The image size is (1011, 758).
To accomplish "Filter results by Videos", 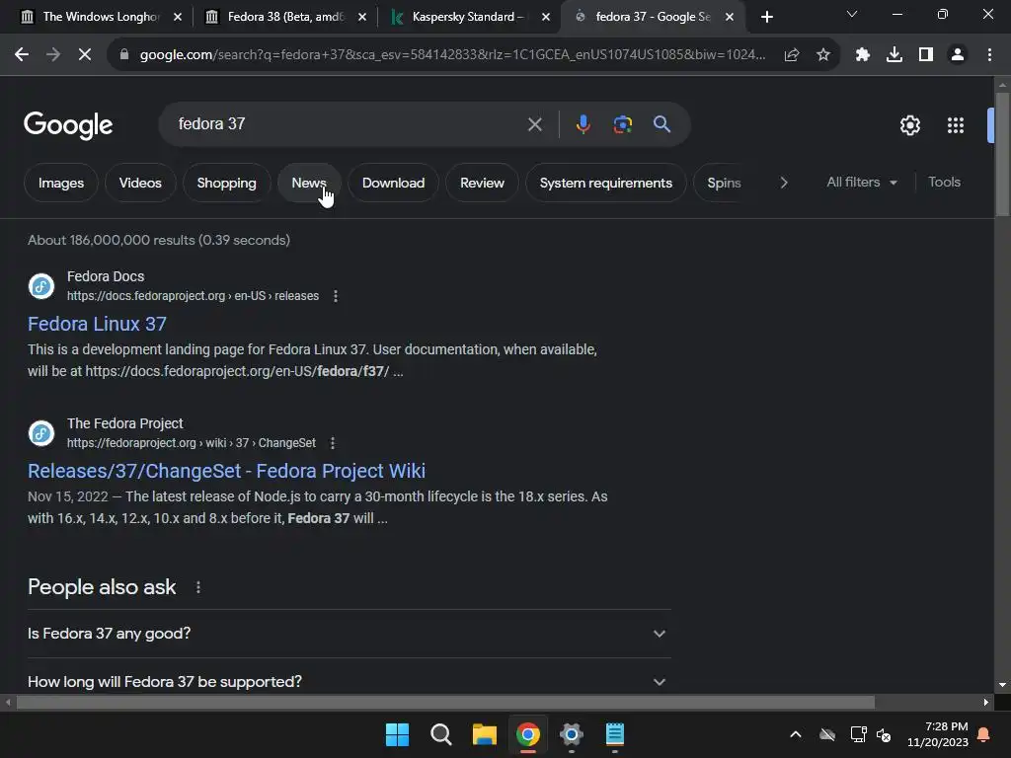I will (140, 183).
